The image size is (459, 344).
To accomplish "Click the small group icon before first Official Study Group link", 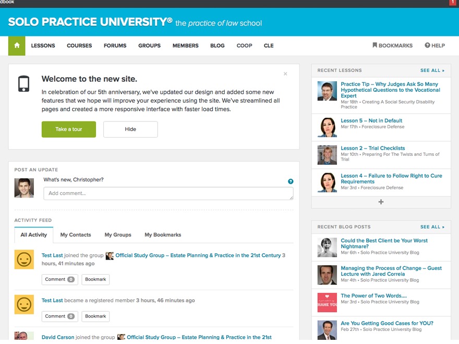I will pyautogui.click(x=110, y=256).
